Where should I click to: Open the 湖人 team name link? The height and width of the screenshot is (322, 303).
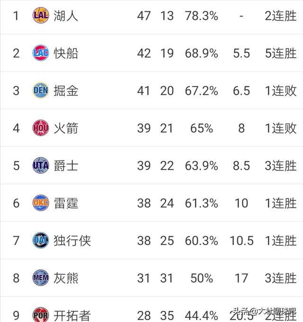(x=66, y=16)
